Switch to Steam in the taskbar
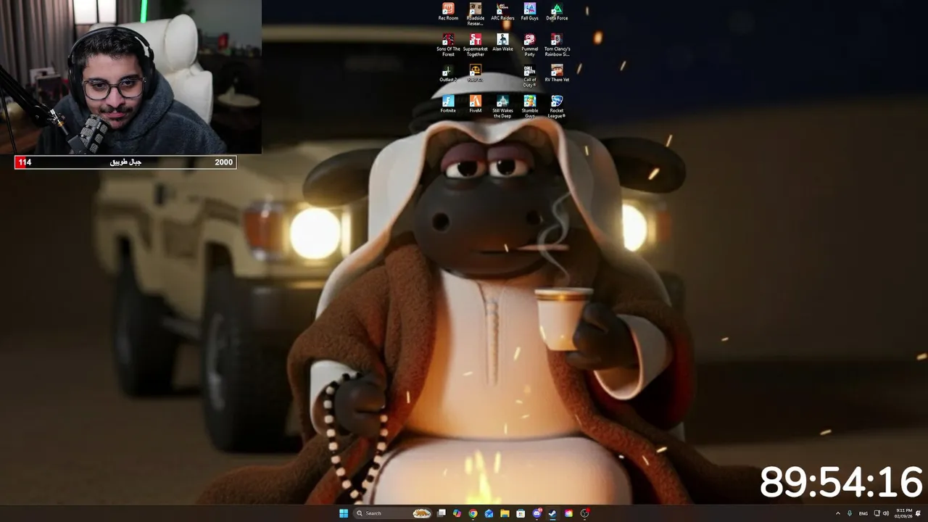This screenshot has width=928, height=522. pyautogui.click(x=552, y=513)
